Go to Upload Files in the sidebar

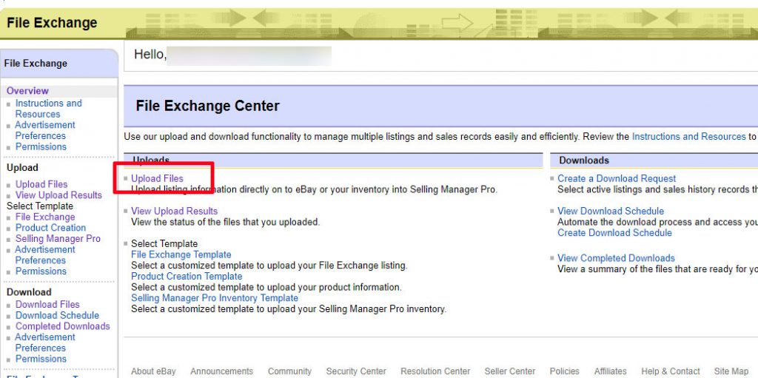pos(41,184)
